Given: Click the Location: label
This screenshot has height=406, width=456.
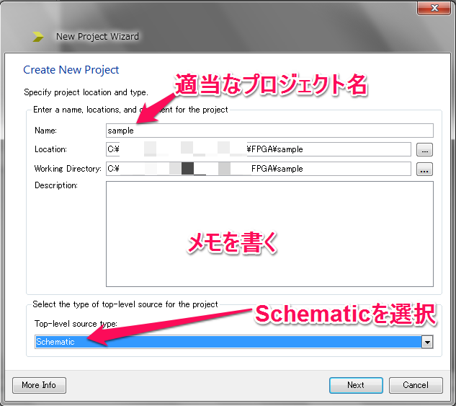Looking at the screenshot, I should pyautogui.click(x=50, y=149).
